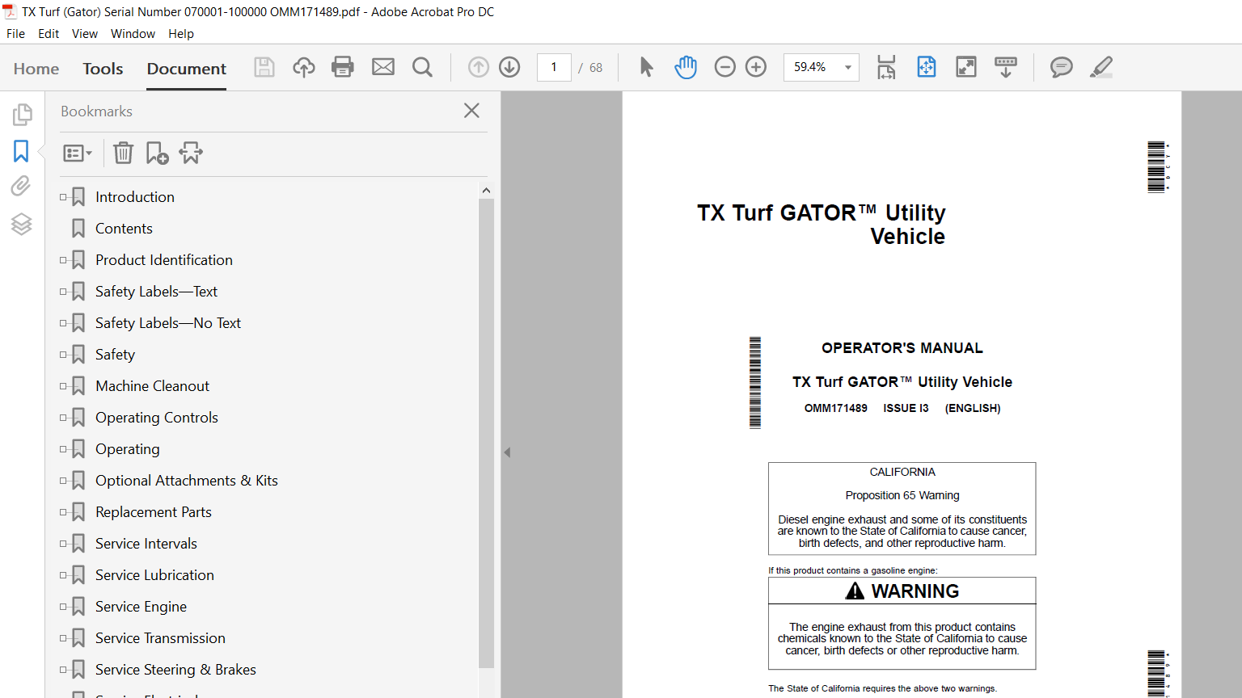This screenshot has width=1242, height=698.
Task: Open the Edit menu
Action: coord(49,34)
